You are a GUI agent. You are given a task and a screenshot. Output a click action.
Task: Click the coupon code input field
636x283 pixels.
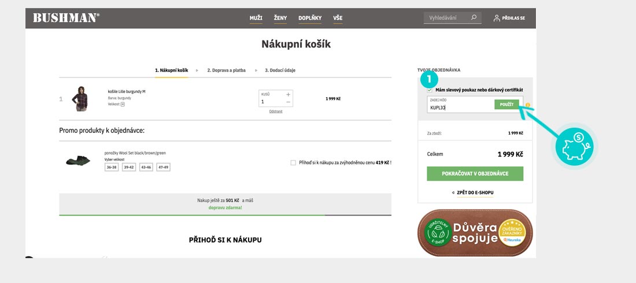point(460,107)
